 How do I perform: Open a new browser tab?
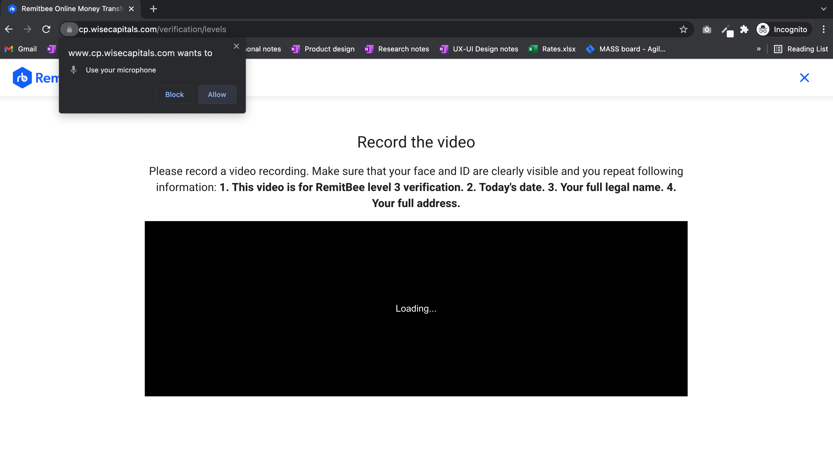(154, 9)
